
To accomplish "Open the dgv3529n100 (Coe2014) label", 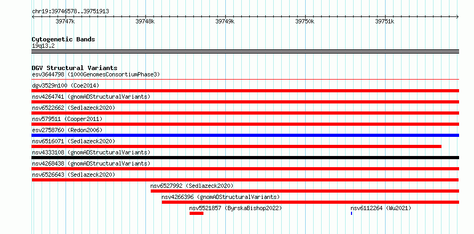I will pyautogui.click(x=66, y=85).
